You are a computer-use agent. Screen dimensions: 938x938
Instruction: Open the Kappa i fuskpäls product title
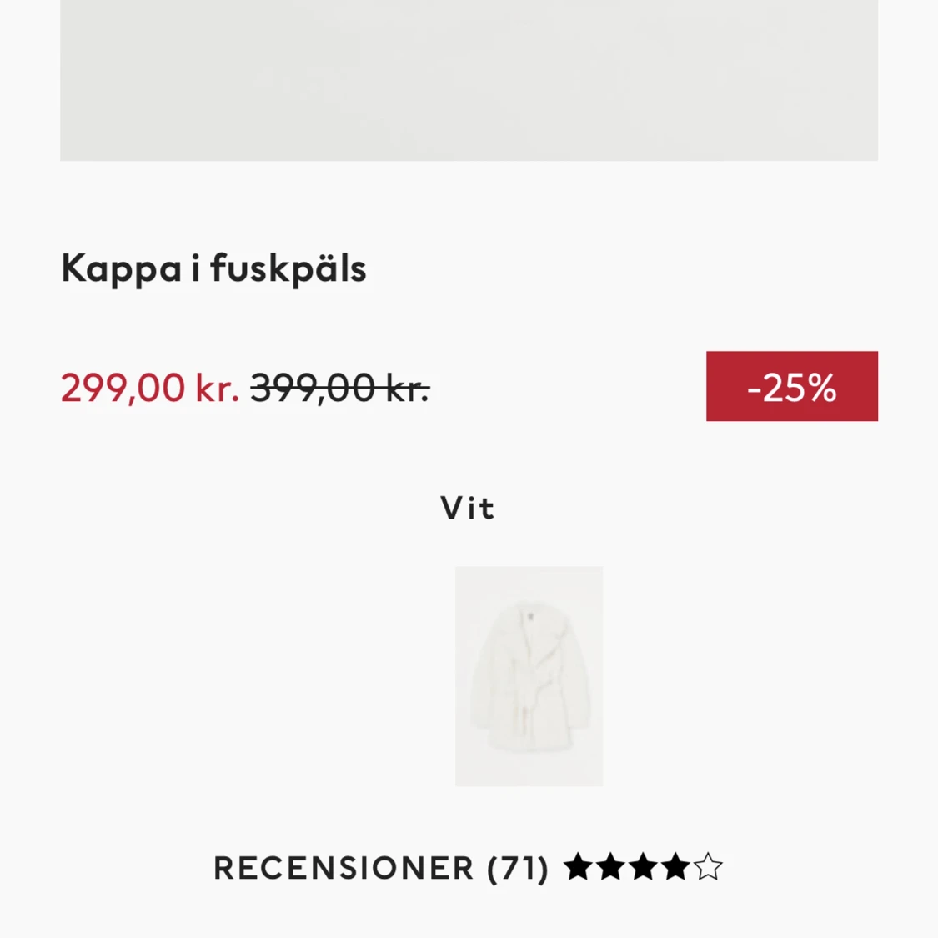point(213,268)
